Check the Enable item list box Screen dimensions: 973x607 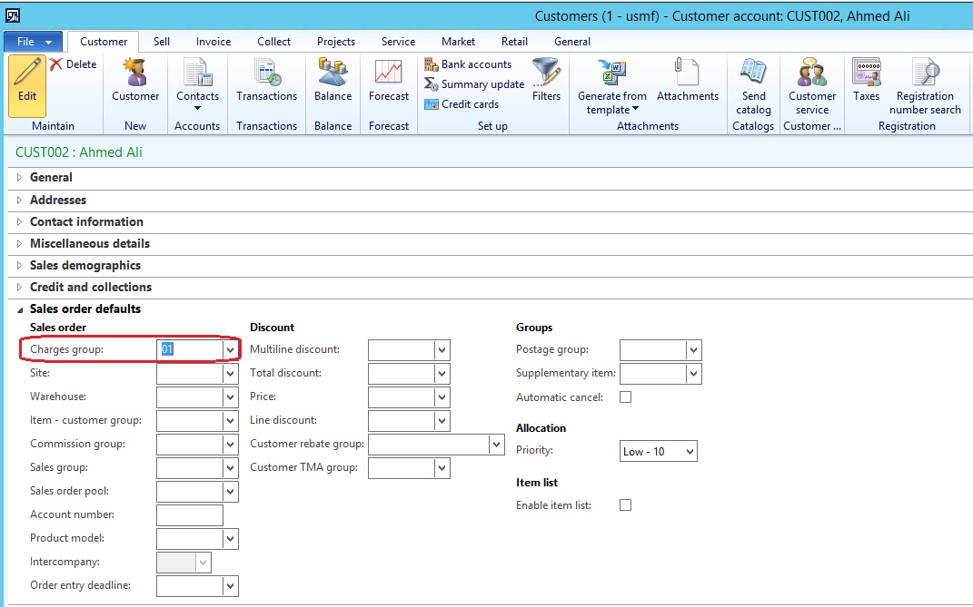click(624, 505)
